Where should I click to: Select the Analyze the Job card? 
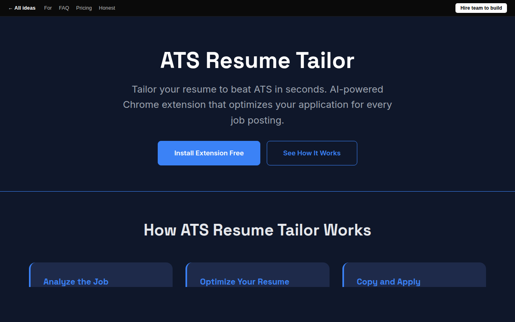101,275
